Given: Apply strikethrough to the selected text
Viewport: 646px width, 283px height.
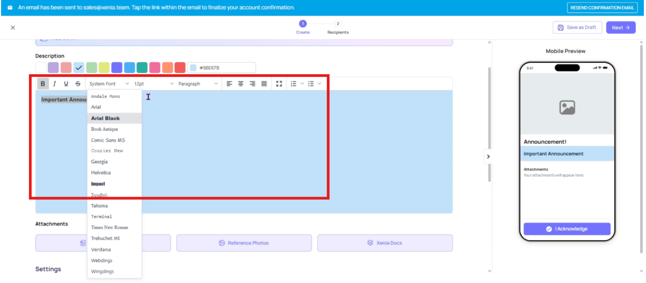Looking at the screenshot, I should pos(78,84).
